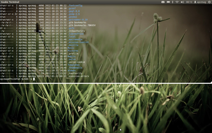This screenshot has width=212, height=133.
Task: Click the .mozilla directory name
Action: [x=73, y=45]
